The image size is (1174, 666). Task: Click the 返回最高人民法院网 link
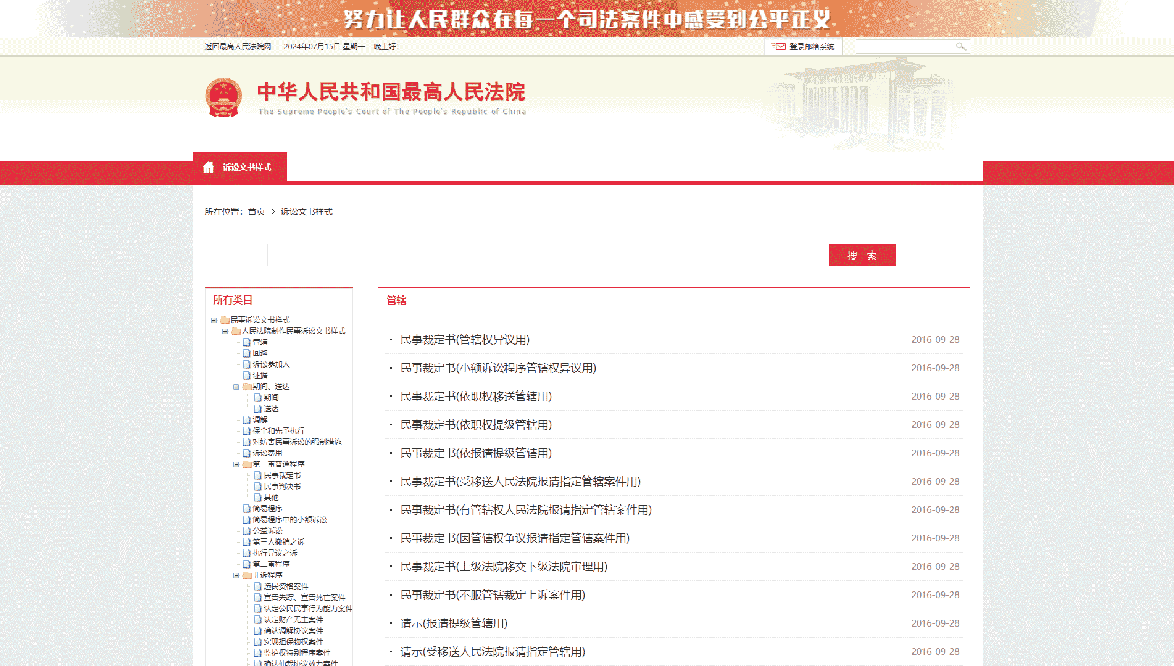[238, 46]
